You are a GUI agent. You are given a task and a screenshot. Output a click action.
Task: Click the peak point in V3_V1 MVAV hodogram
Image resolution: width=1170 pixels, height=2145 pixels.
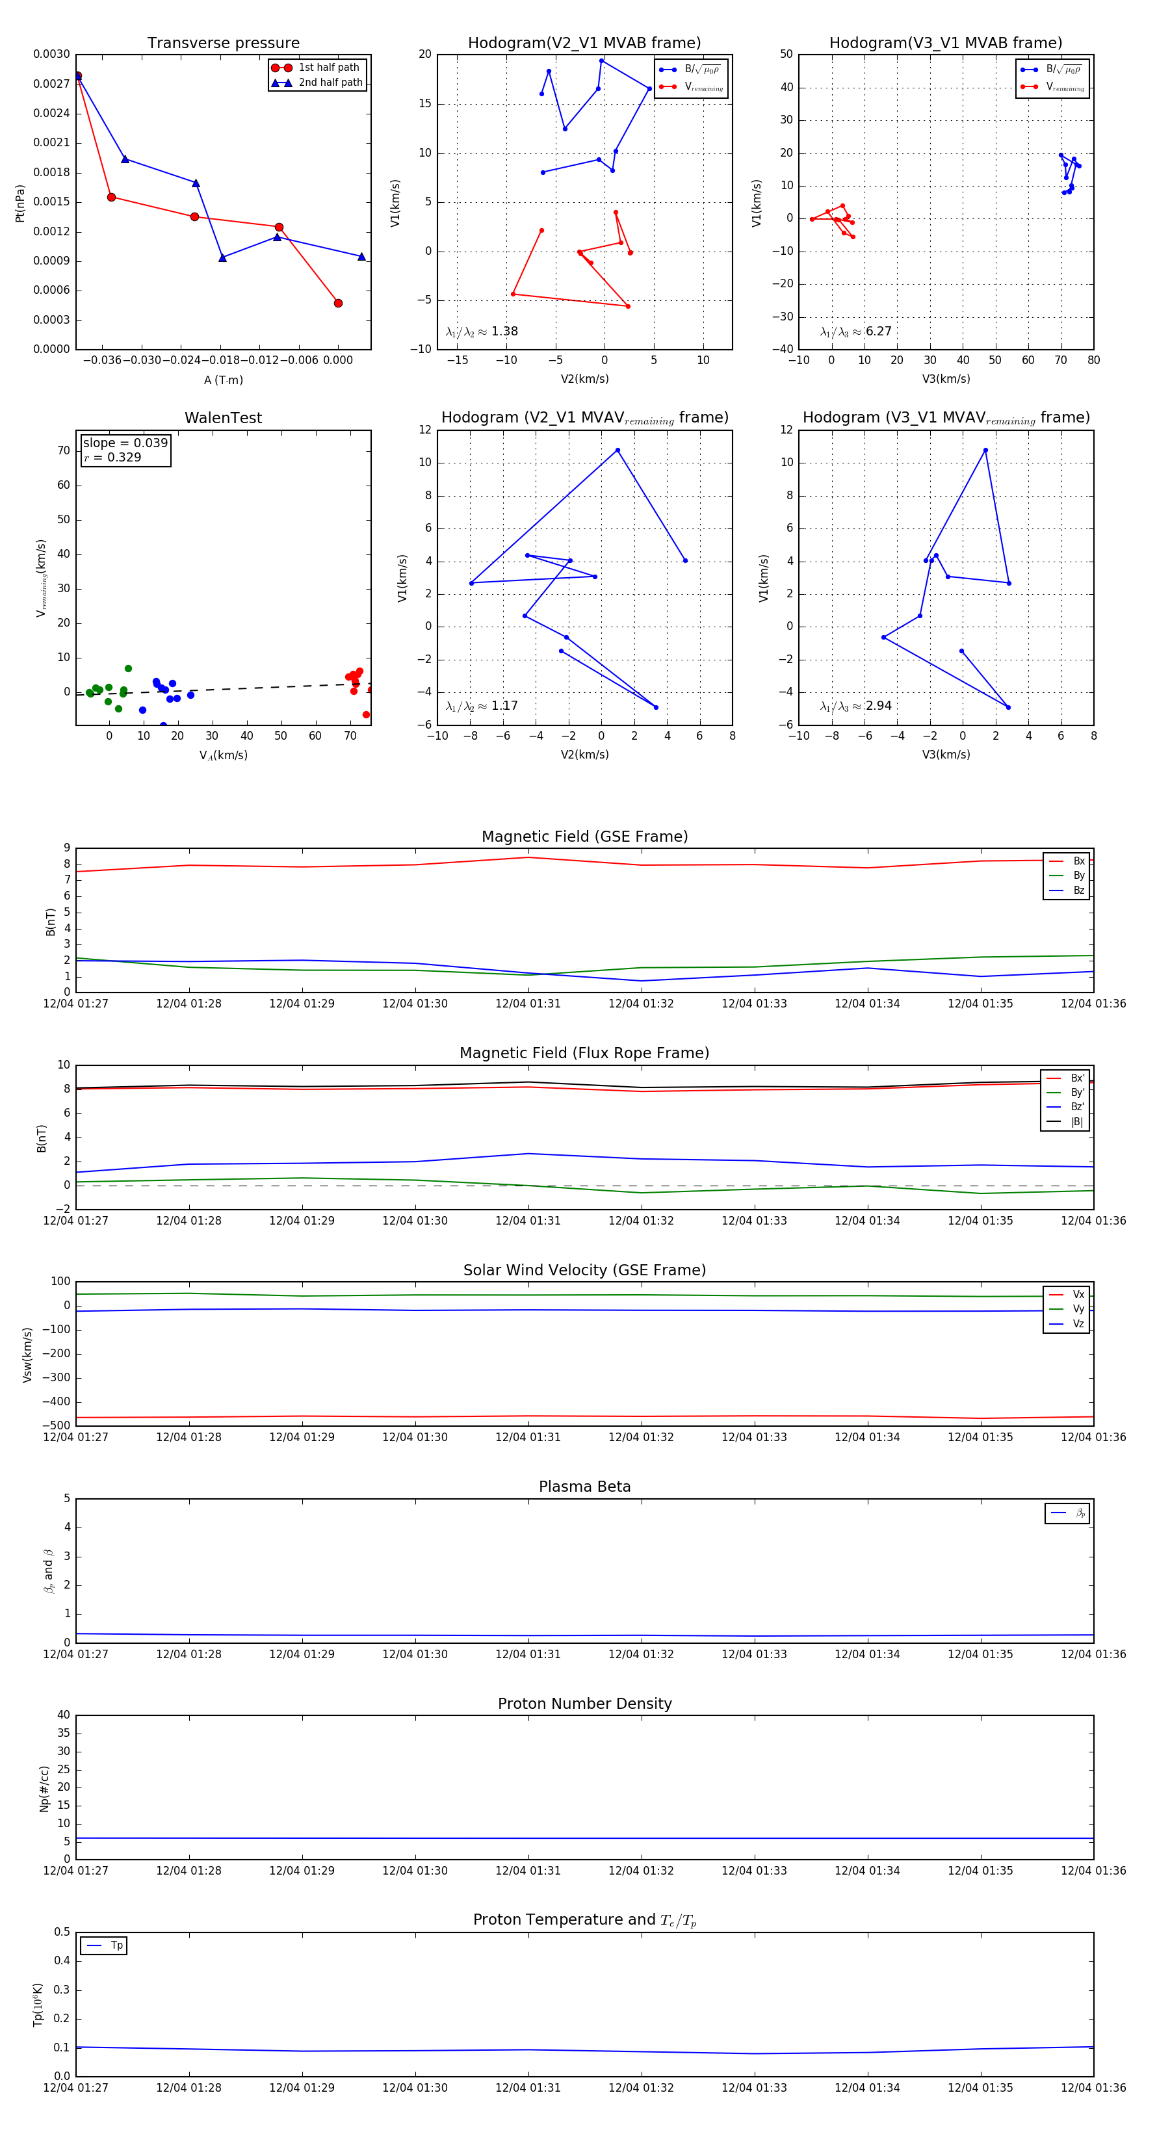(985, 450)
